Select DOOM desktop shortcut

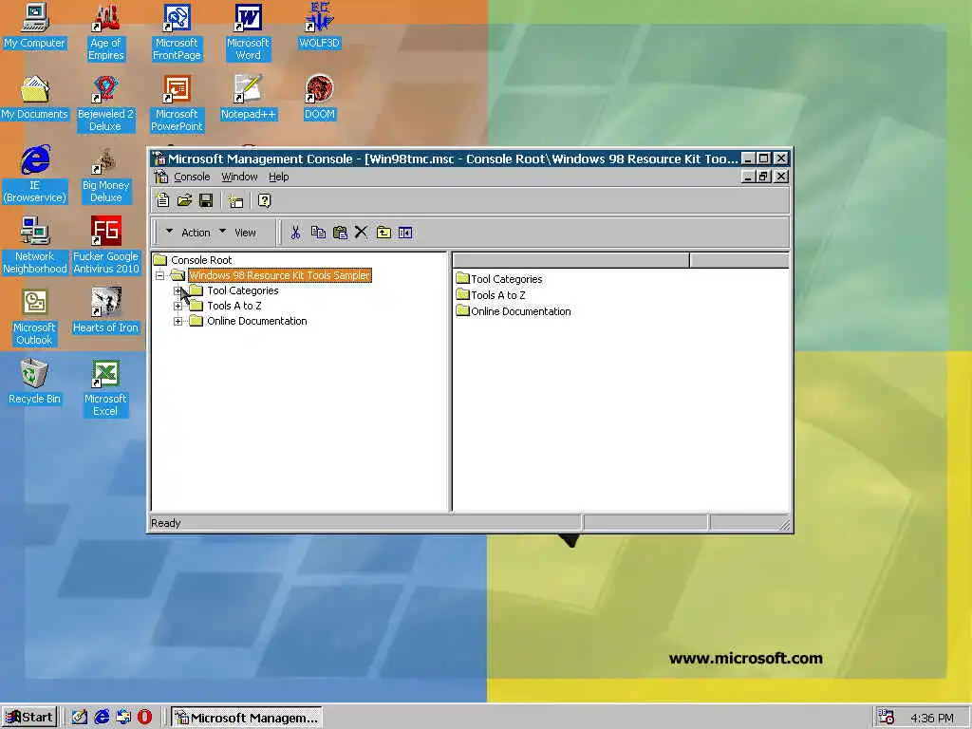tap(319, 98)
